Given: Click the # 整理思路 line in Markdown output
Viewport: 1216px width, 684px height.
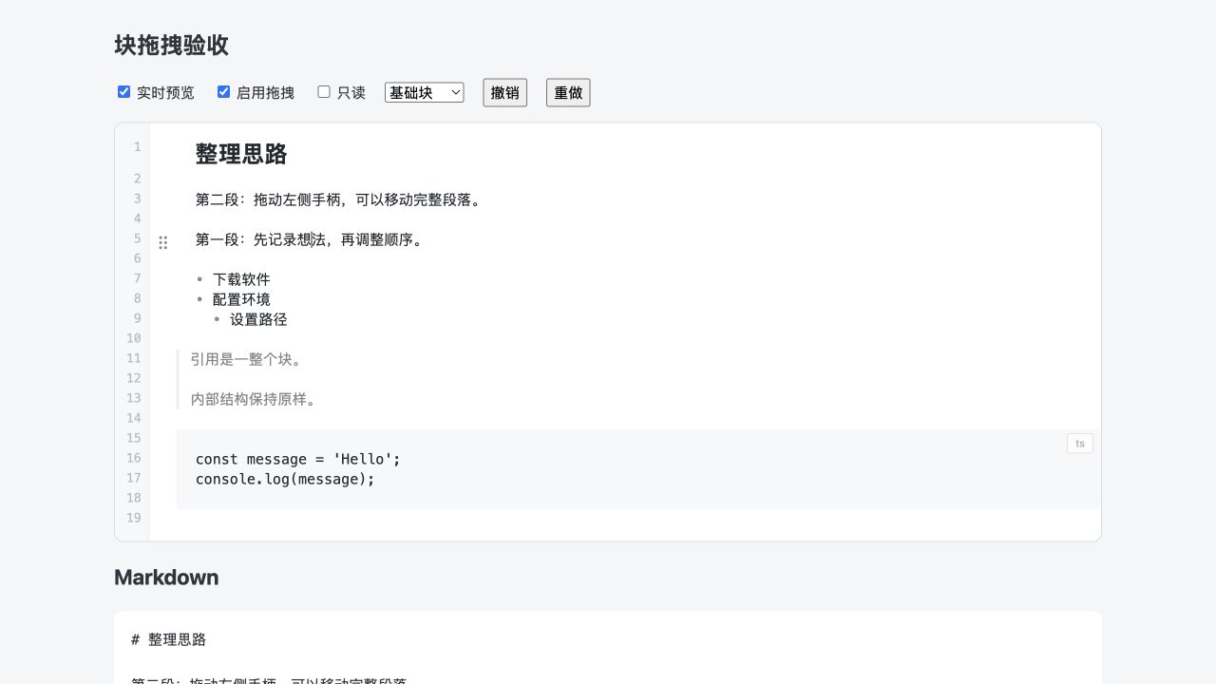Looking at the screenshot, I should point(169,639).
